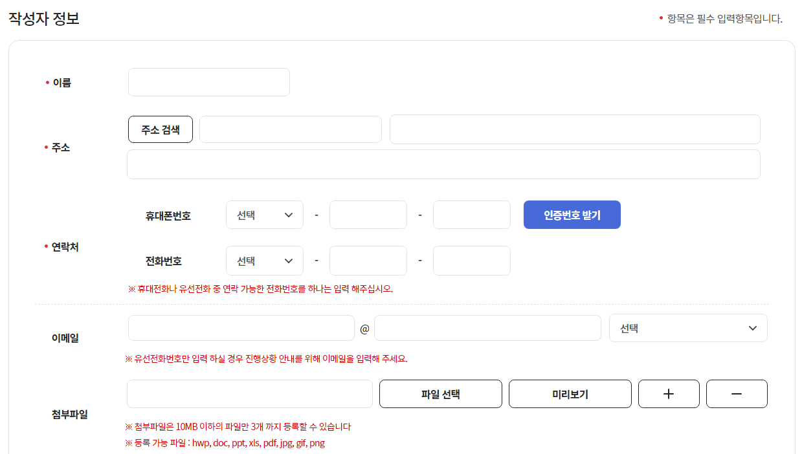Click the 휴대폰번호 last digits field
This screenshot has height=454, width=802.
point(472,215)
